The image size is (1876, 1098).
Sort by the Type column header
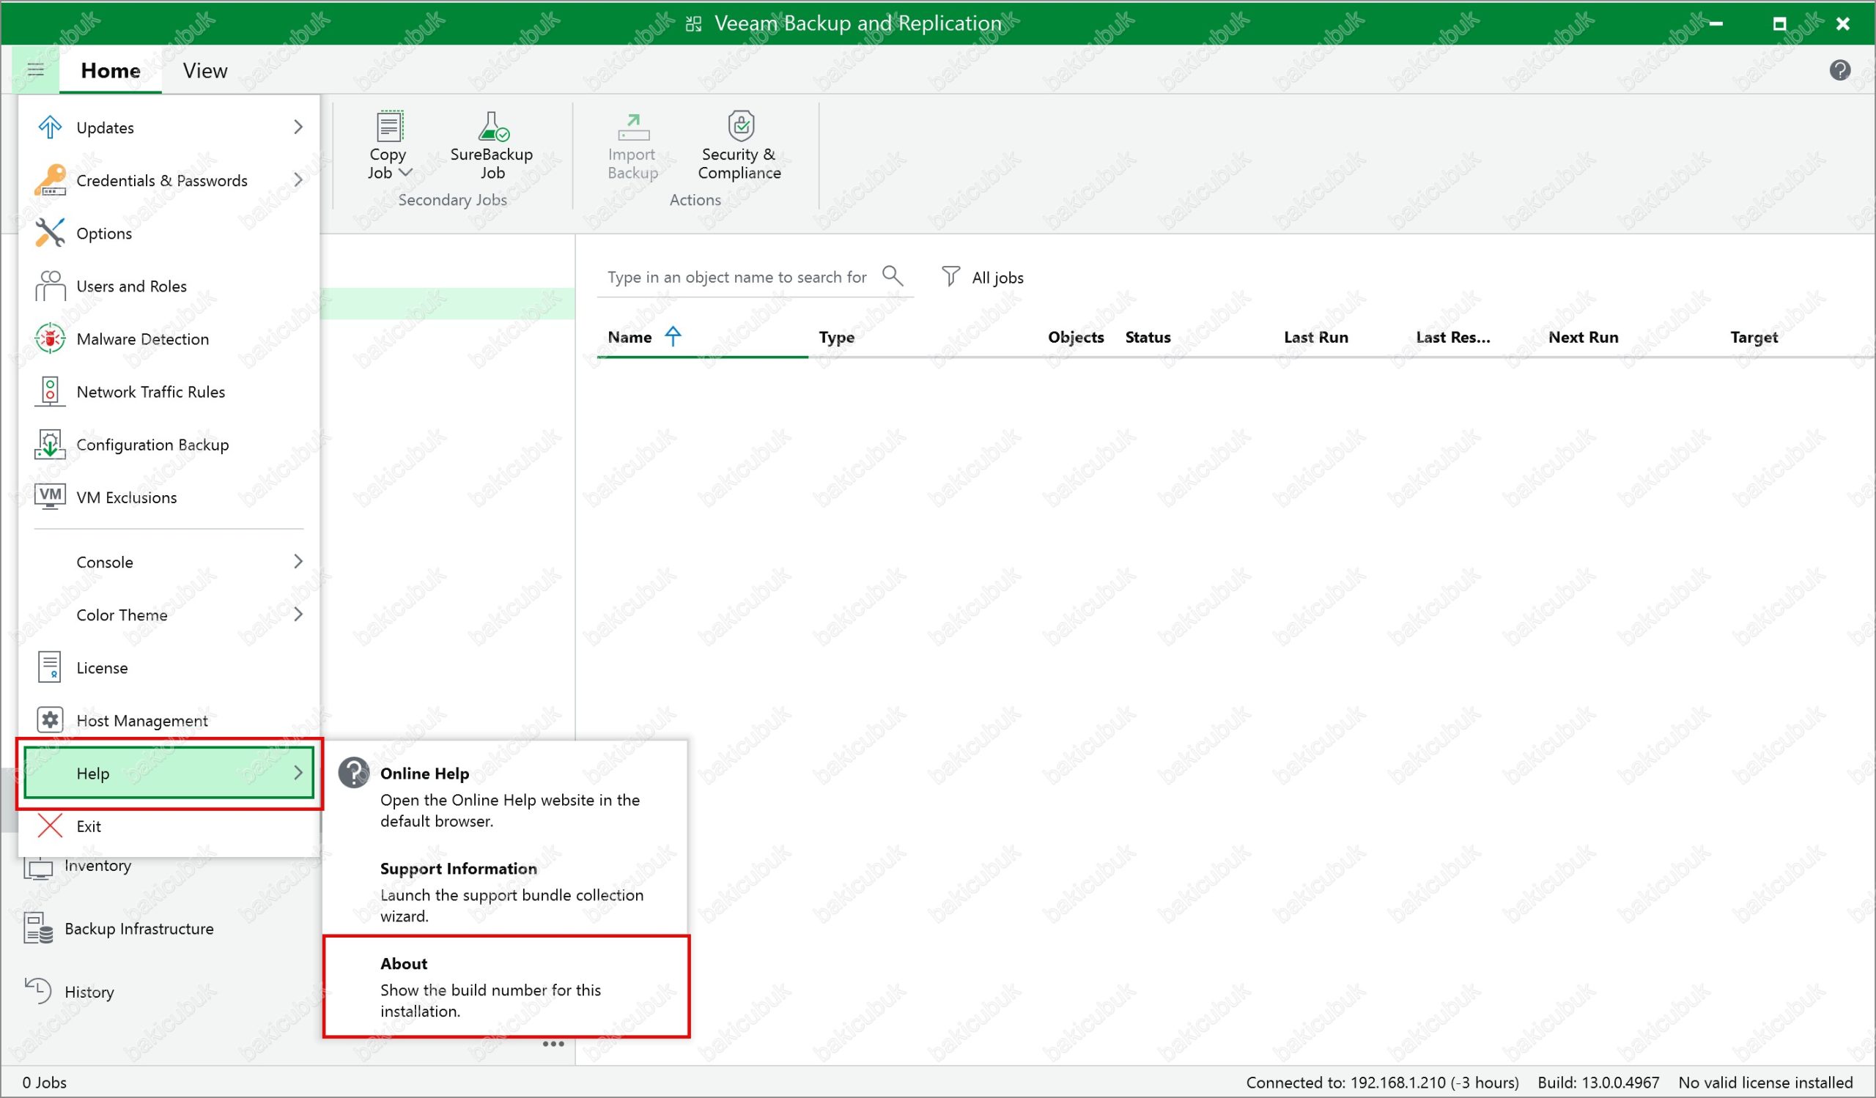point(837,337)
